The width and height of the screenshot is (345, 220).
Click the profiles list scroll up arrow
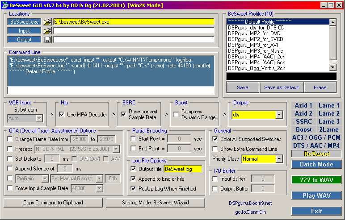[332, 22]
